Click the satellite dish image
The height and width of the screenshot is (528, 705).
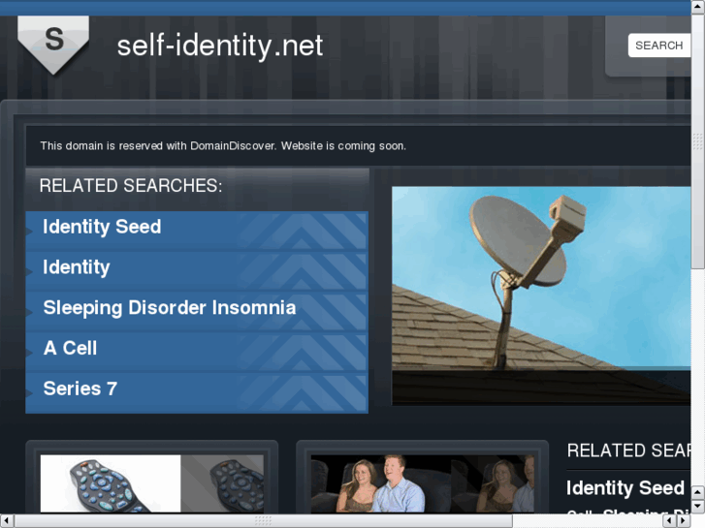coord(541,295)
